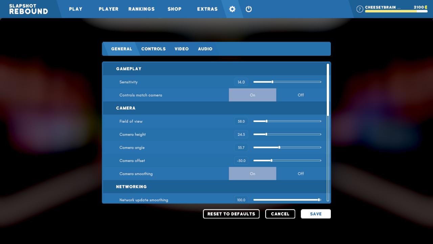Switch to the Controls tab
The width and height of the screenshot is (433, 244).
(x=153, y=49)
